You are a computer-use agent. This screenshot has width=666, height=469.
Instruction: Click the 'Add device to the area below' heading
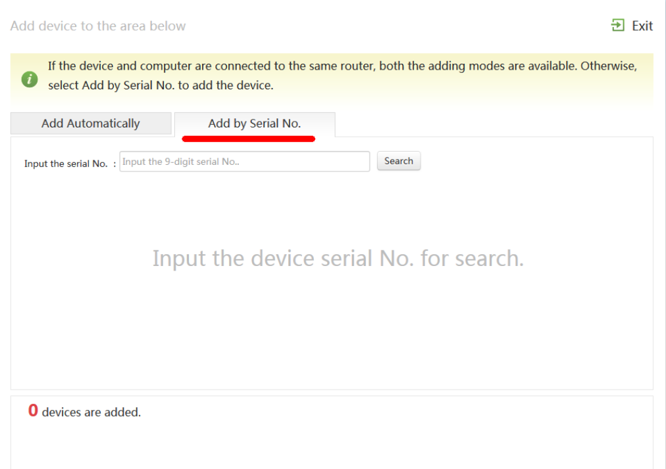click(x=98, y=26)
